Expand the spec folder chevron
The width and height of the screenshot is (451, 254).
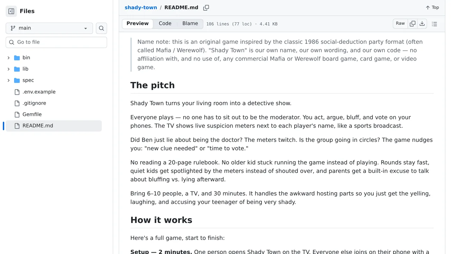point(8,80)
